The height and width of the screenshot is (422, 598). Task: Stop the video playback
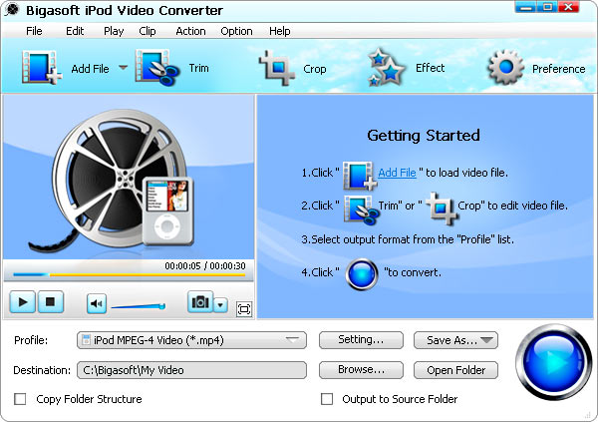pos(51,302)
